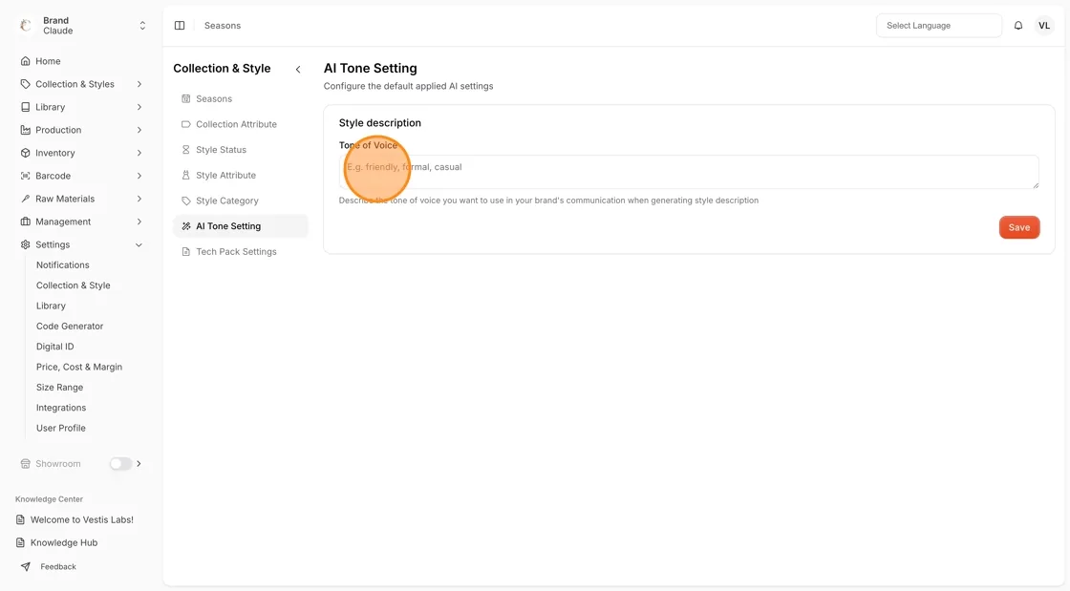Click the Settings gear icon

click(x=25, y=244)
